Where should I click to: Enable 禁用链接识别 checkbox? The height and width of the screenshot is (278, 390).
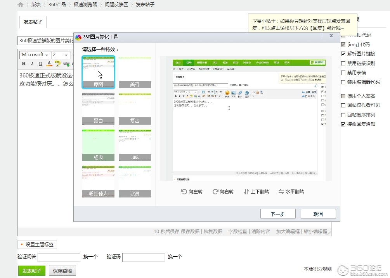pyautogui.click(x=343, y=63)
